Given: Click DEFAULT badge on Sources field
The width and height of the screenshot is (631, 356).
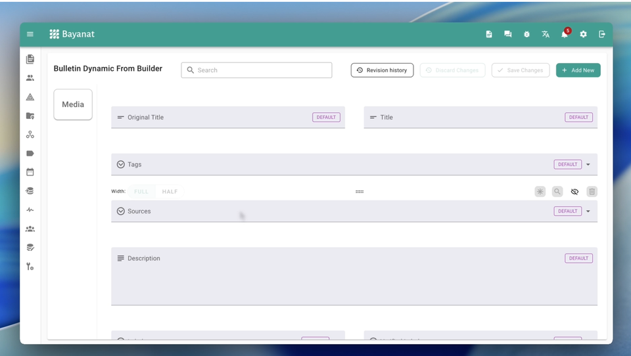Looking at the screenshot, I should [x=567, y=211].
